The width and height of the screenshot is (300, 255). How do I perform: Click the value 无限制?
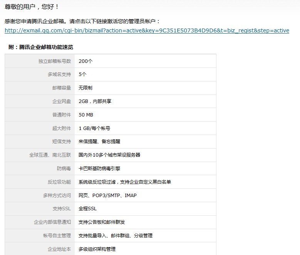85,88
